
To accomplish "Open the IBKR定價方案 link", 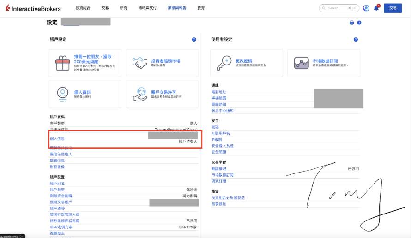I will click(x=61, y=227).
